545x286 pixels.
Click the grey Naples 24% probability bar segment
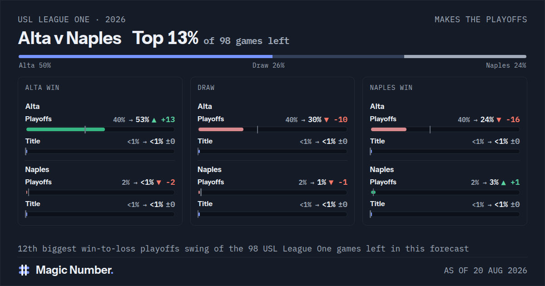coord(465,57)
